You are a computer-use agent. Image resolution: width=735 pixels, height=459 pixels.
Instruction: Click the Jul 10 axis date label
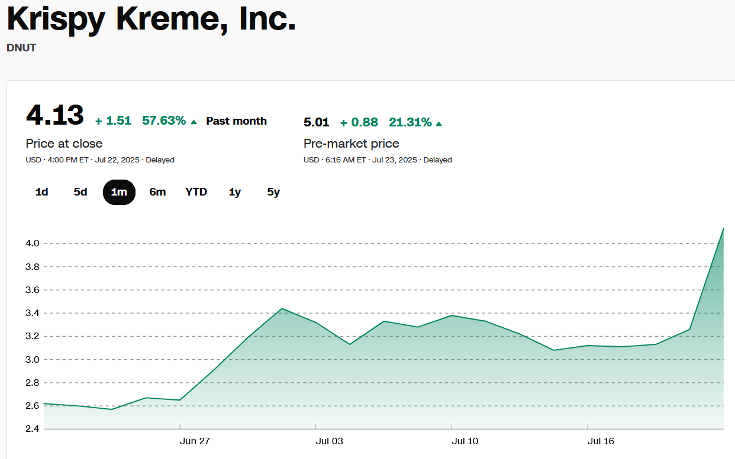[x=465, y=441]
